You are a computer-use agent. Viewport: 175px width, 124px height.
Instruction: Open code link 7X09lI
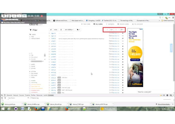[53, 39]
